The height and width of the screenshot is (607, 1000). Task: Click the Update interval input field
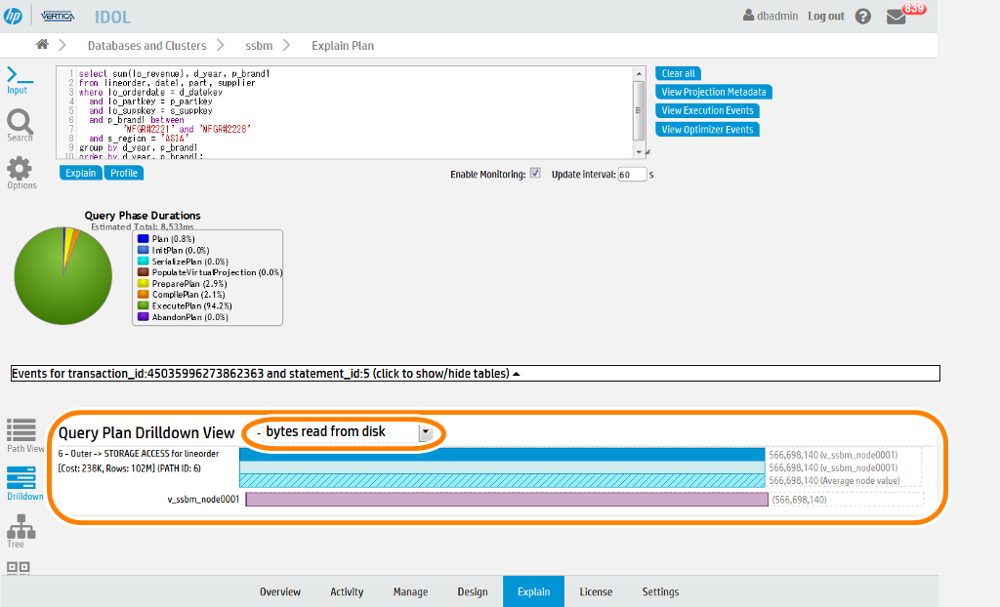631,175
